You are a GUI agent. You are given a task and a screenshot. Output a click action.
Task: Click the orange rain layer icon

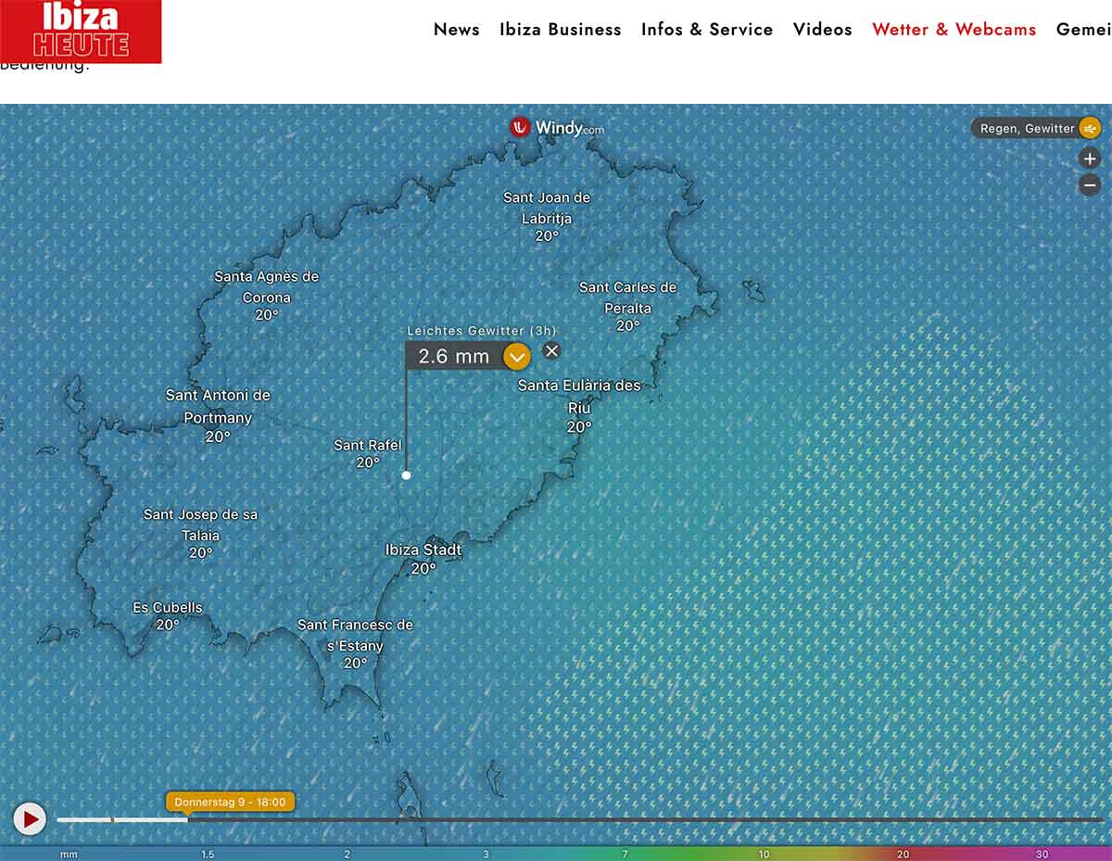[x=1090, y=129]
